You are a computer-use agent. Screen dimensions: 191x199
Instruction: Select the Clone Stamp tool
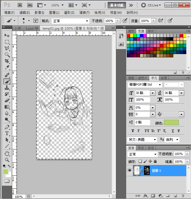(7, 88)
